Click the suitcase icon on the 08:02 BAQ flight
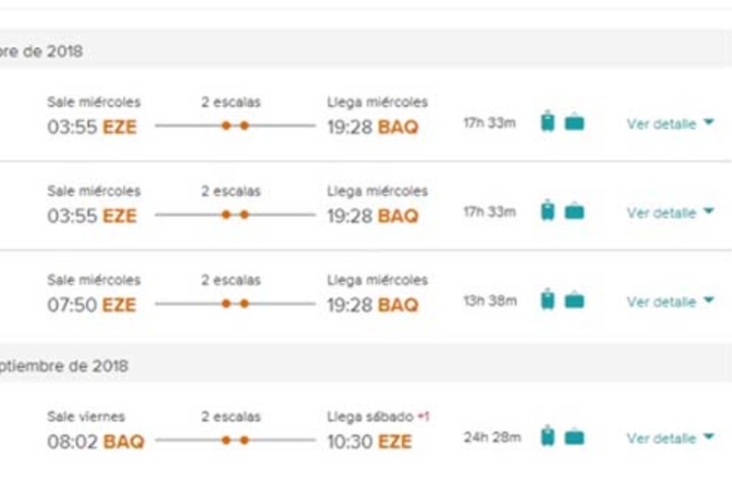Screen dimensions: 732x488 [x=548, y=437]
